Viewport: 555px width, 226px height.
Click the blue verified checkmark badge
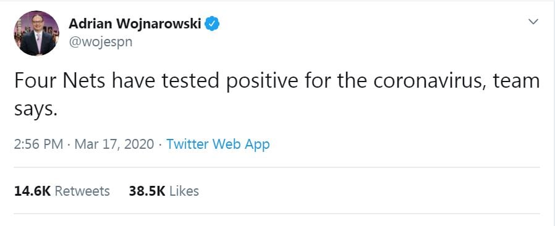(213, 24)
